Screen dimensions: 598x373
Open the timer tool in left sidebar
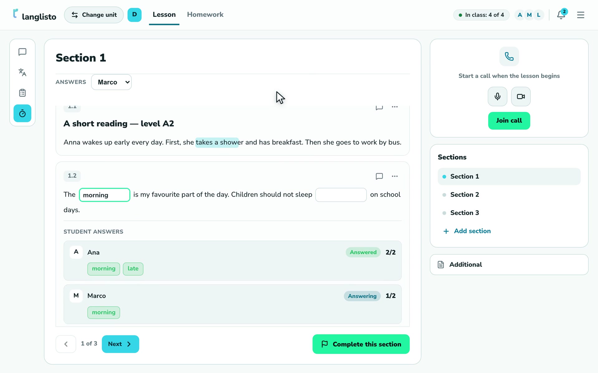[22, 113]
